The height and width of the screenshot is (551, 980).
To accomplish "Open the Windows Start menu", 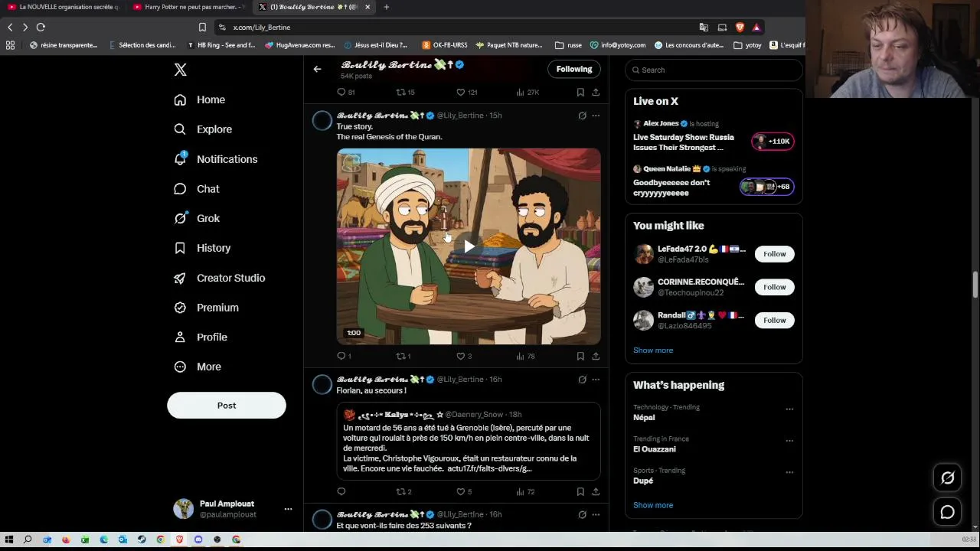I will pyautogui.click(x=9, y=540).
